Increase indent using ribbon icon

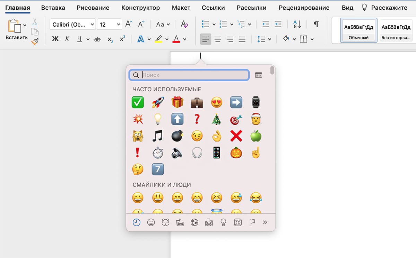[x=278, y=24]
